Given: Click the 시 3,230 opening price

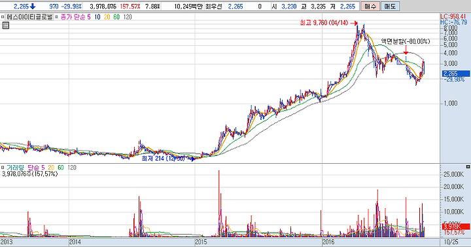Looking at the screenshot, I should click(284, 7).
